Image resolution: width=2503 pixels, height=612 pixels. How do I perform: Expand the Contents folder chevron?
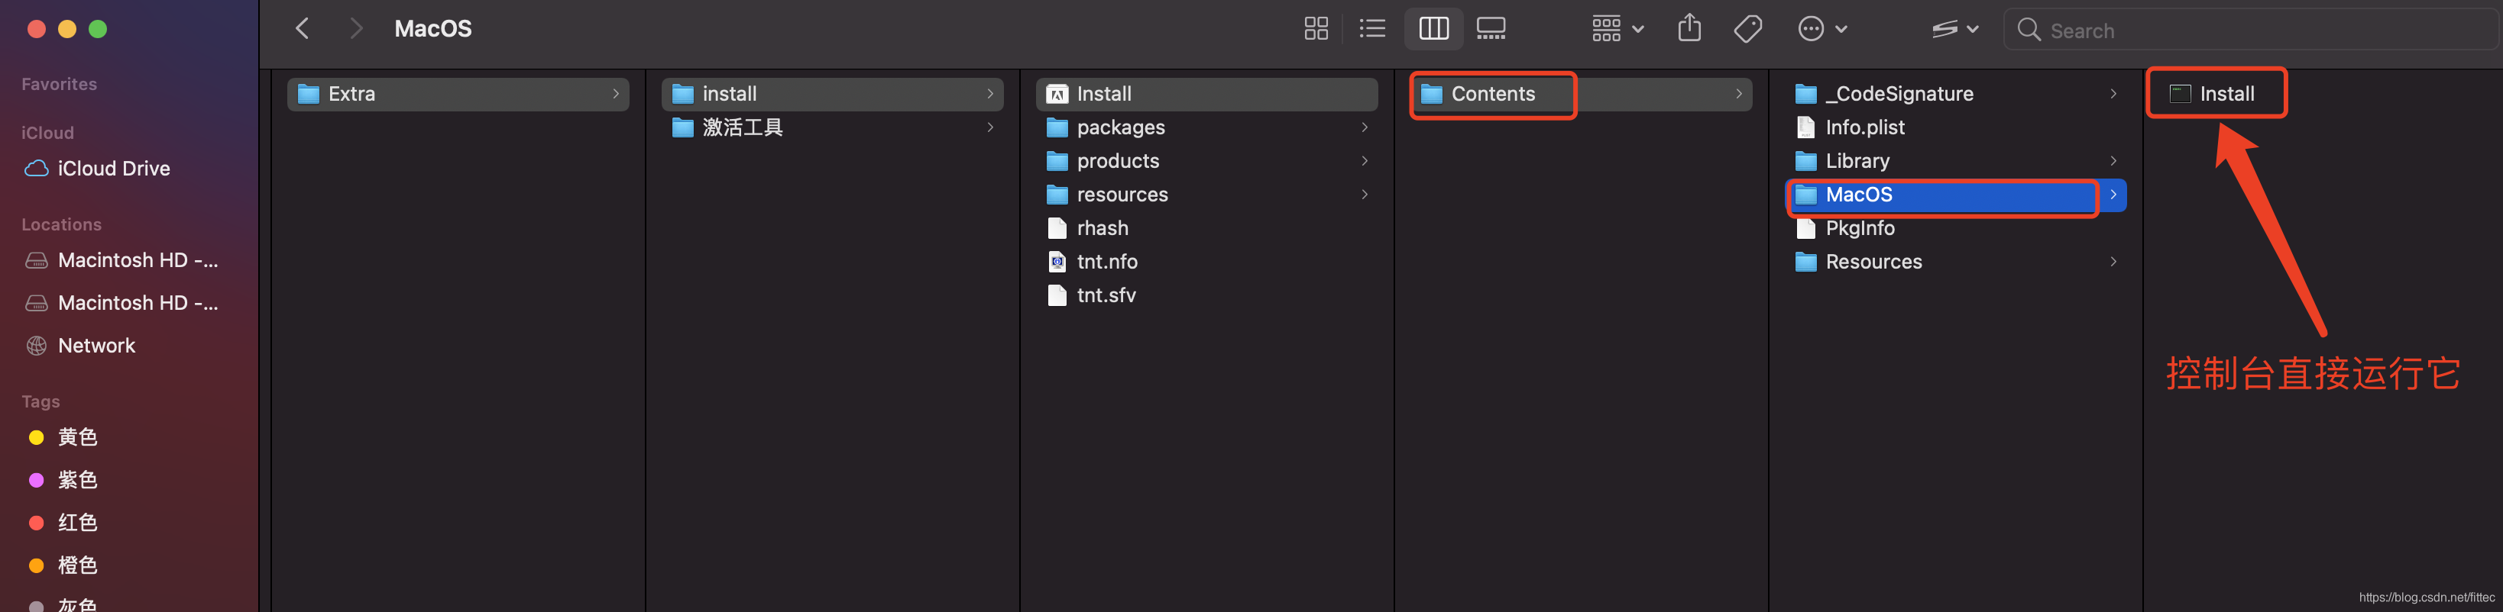pyautogui.click(x=1738, y=94)
